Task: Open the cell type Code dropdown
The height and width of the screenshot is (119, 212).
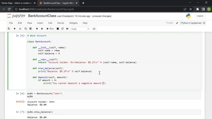Action: pyautogui.click(x=80, y=29)
